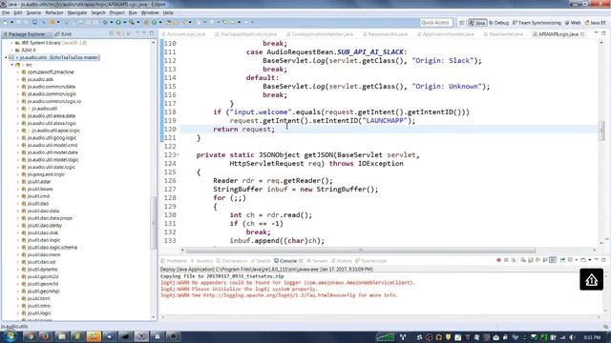Image resolution: width=611 pixels, height=343 pixels.
Task: Click the red Terminate console icon
Action: (x=498, y=260)
